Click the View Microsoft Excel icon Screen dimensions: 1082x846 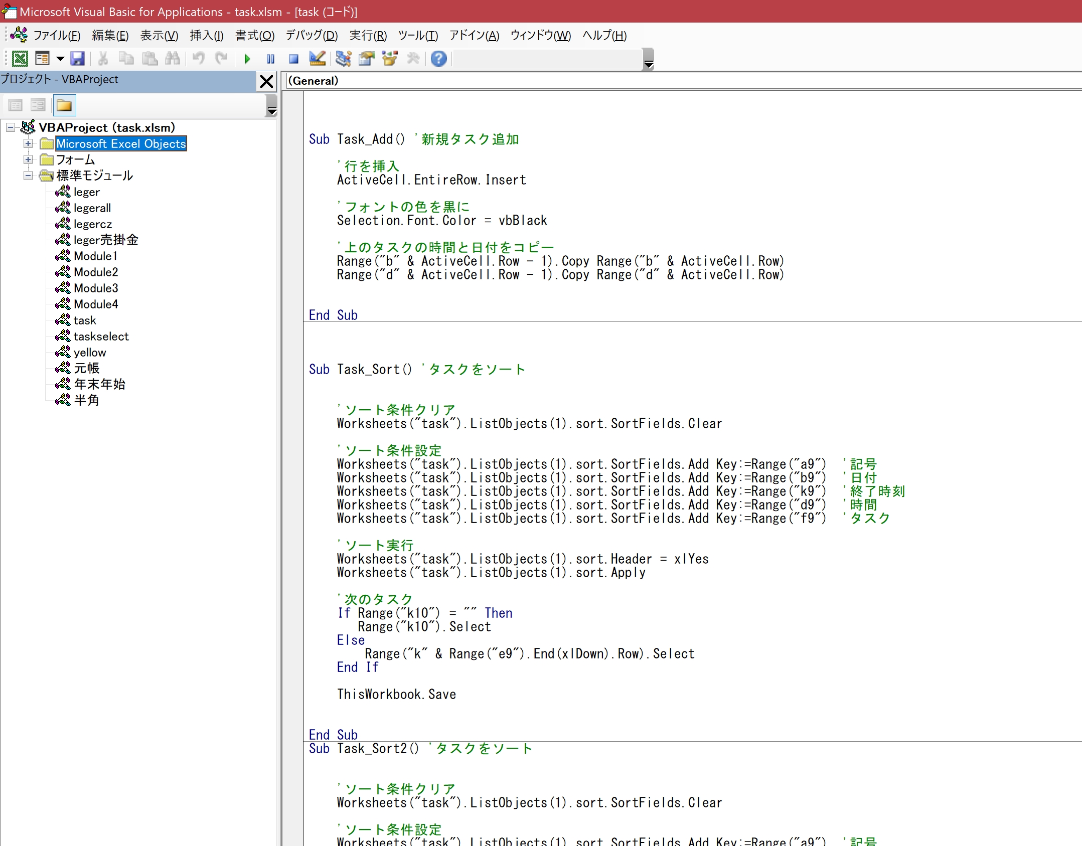20,59
